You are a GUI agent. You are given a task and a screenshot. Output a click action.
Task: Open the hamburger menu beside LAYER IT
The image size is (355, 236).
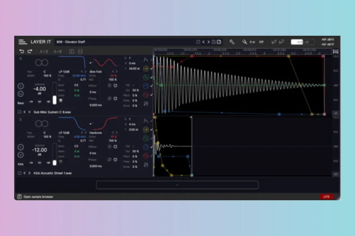(22, 42)
